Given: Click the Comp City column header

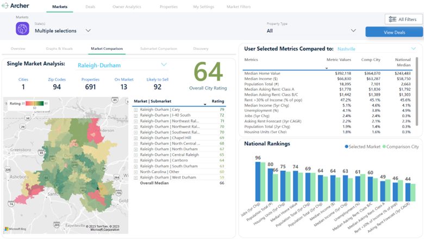Looking at the screenshot, I should [371, 60].
